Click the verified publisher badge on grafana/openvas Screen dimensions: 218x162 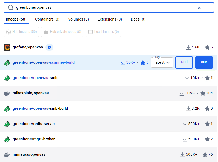[49, 47]
